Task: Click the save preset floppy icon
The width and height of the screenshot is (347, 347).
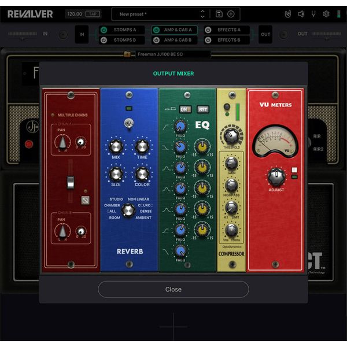Action: click(x=219, y=14)
